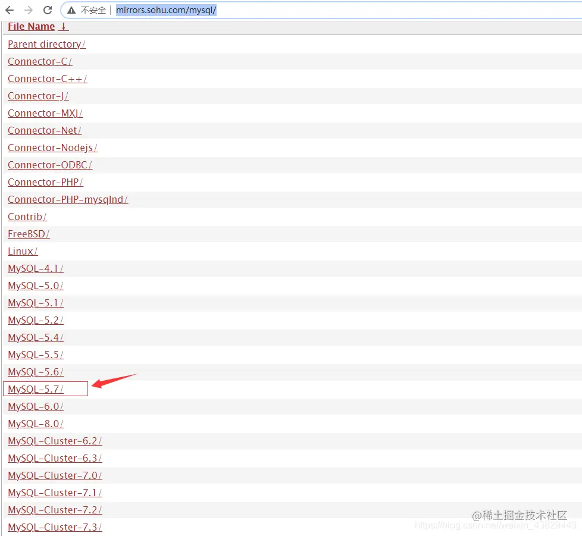Open the Connector-PHP folder

point(45,182)
